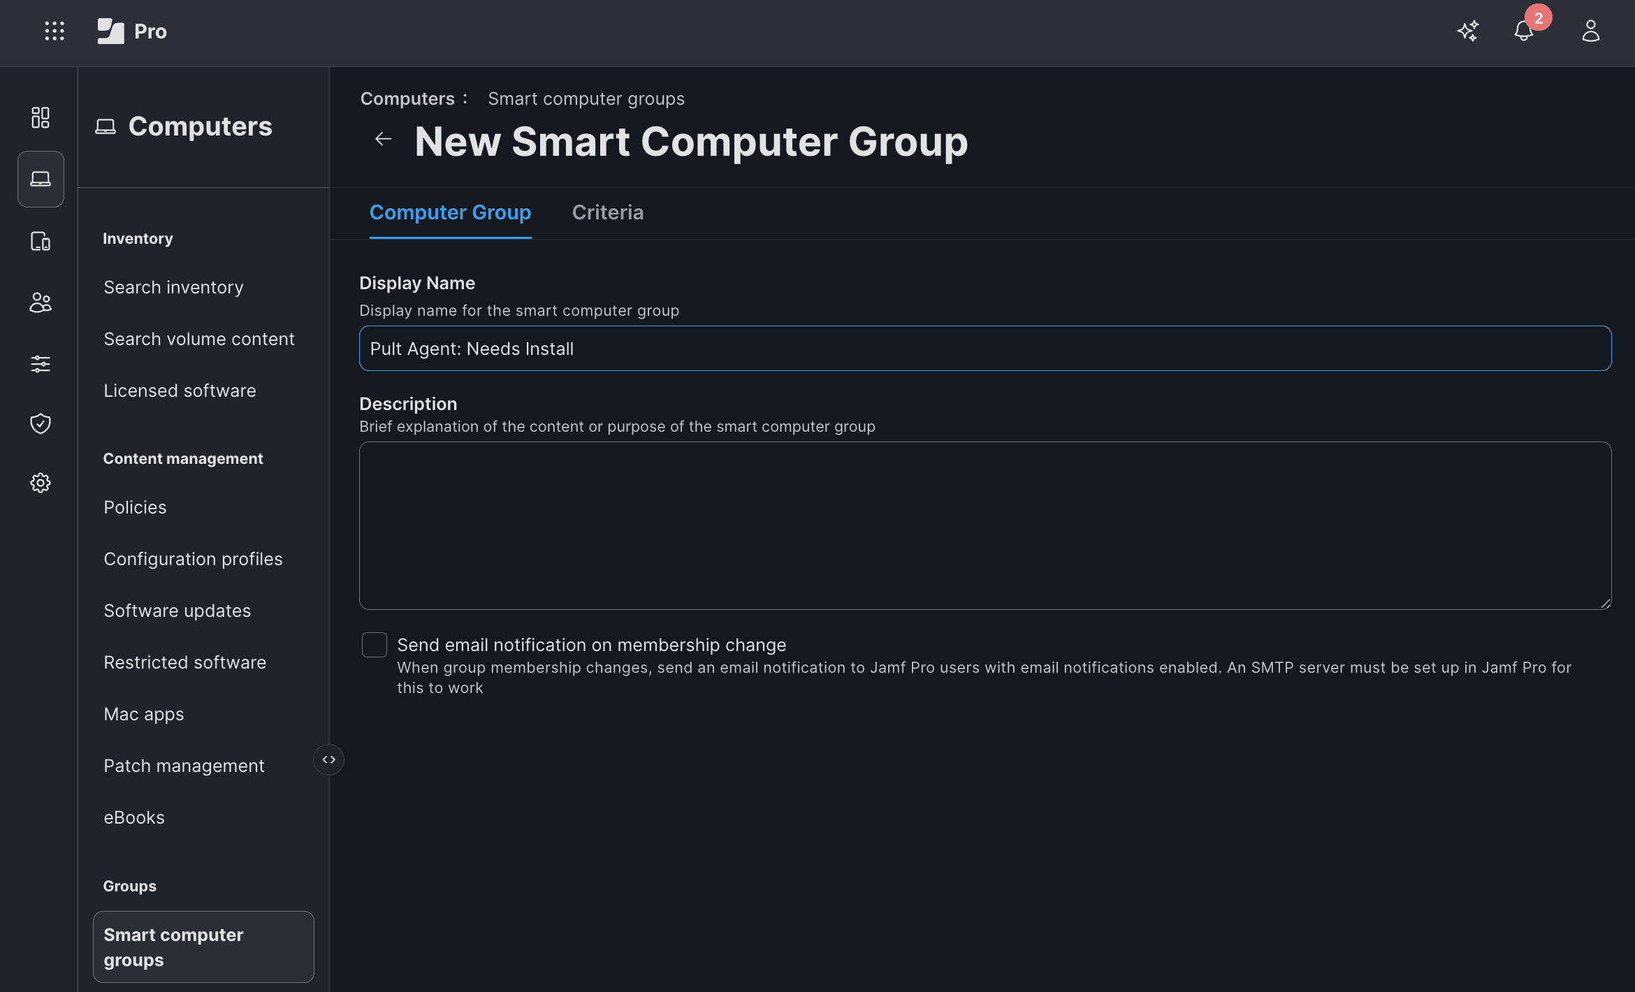Screen dimensions: 1635x992
Task: Open the Users icon in left rail
Action: tap(41, 302)
